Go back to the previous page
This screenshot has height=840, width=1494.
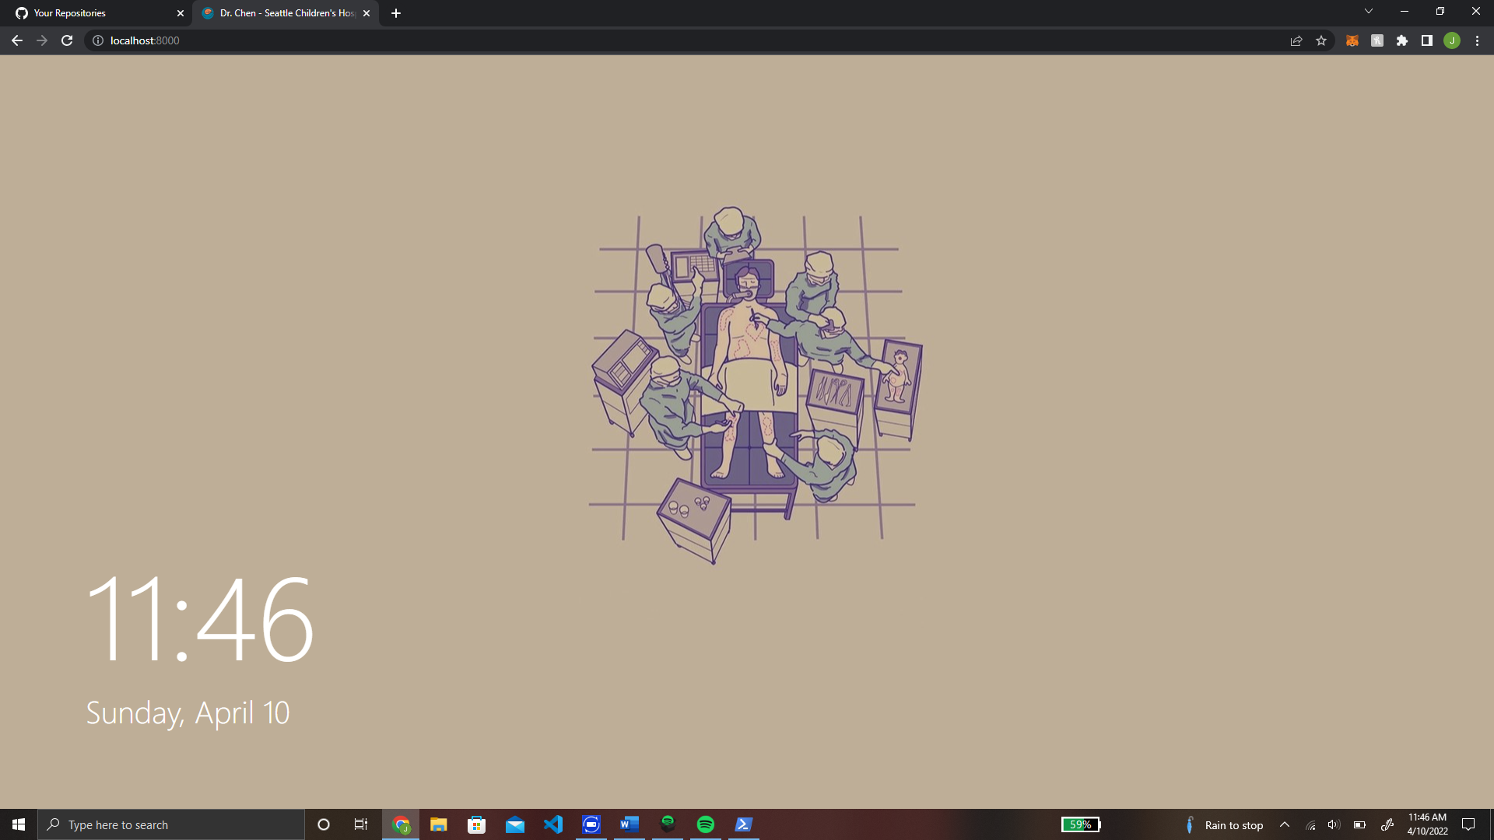(17, 40)
